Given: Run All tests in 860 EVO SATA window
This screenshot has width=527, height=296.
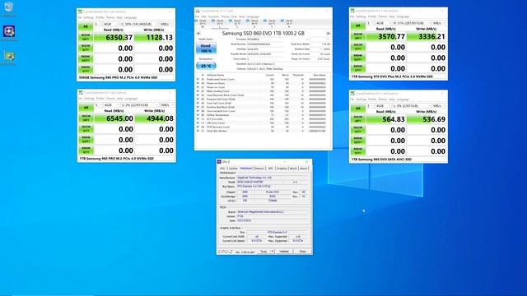Looking at the screenshot, I should [x=357, y=109].
